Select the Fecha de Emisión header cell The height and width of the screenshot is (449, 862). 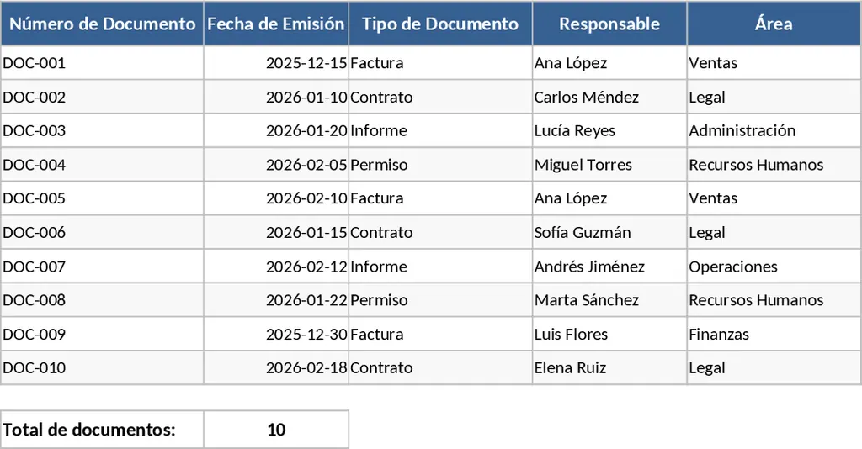276,24
